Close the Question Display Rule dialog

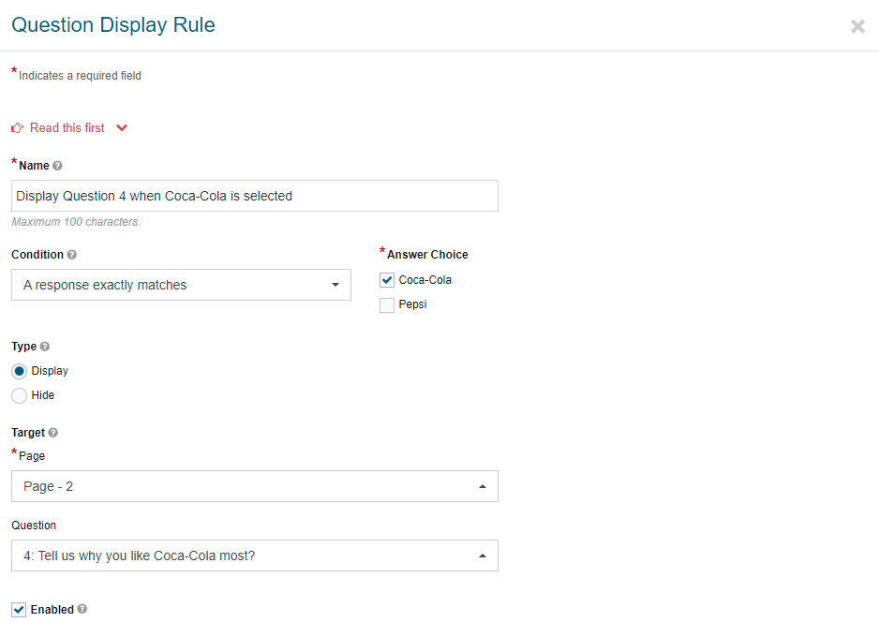[857, 26]
